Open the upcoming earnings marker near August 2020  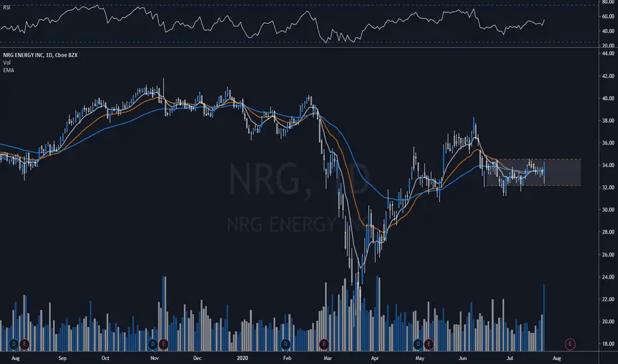tap(570, 344)
